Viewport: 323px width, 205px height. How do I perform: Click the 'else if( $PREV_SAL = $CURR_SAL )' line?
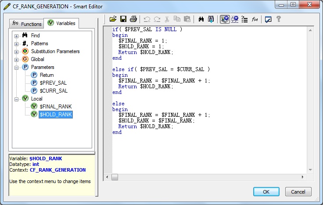pyautogui.click(x=161, y=69)
